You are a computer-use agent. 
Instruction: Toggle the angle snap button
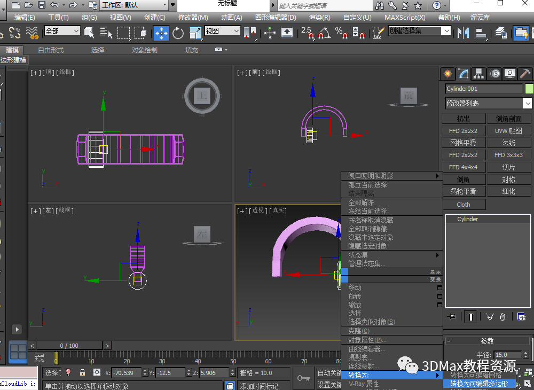click(323, 33)
